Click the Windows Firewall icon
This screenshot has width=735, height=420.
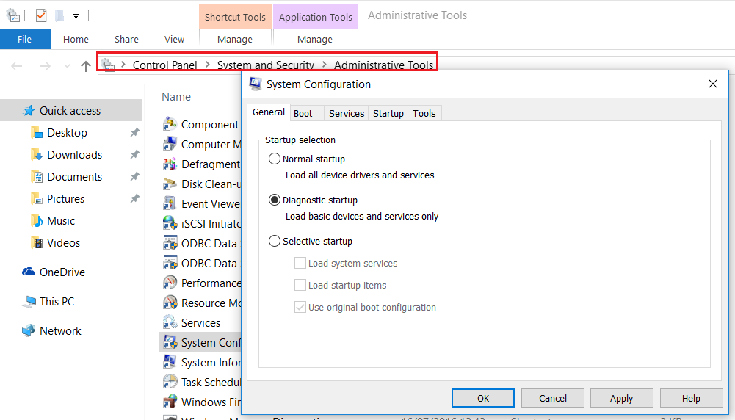point(170,402)
